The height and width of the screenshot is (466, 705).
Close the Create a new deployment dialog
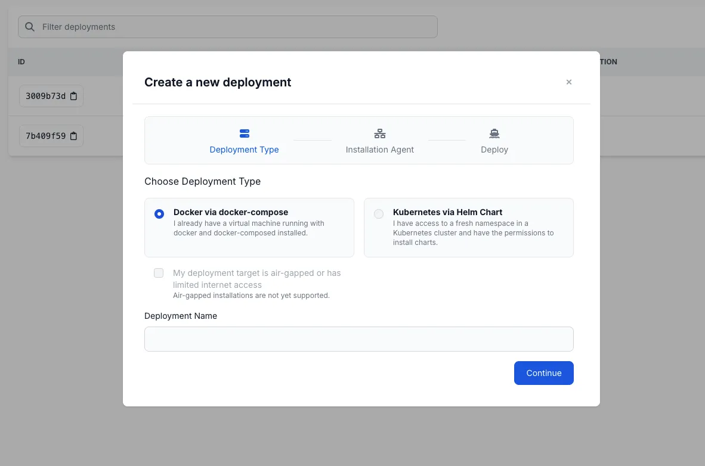click(569, 82)
